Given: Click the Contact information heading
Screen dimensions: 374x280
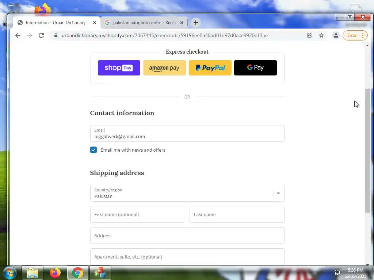Looking at the screenshot, I should pyautogui.click(x=122, y=113).
